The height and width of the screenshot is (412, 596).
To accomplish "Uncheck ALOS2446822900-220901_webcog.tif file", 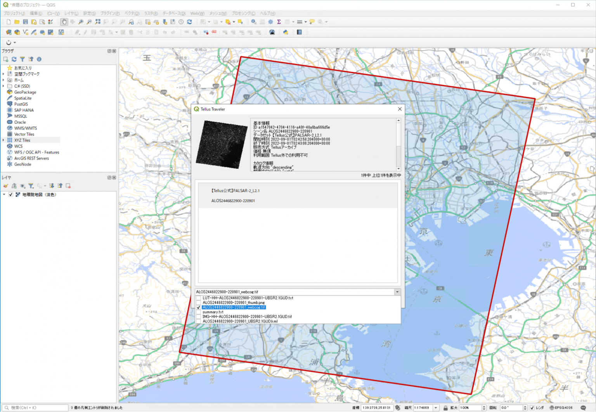I will [x=199, y=307].
